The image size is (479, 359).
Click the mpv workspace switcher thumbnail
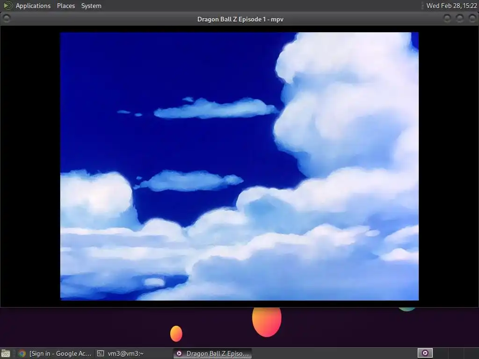tap(425, 353)
